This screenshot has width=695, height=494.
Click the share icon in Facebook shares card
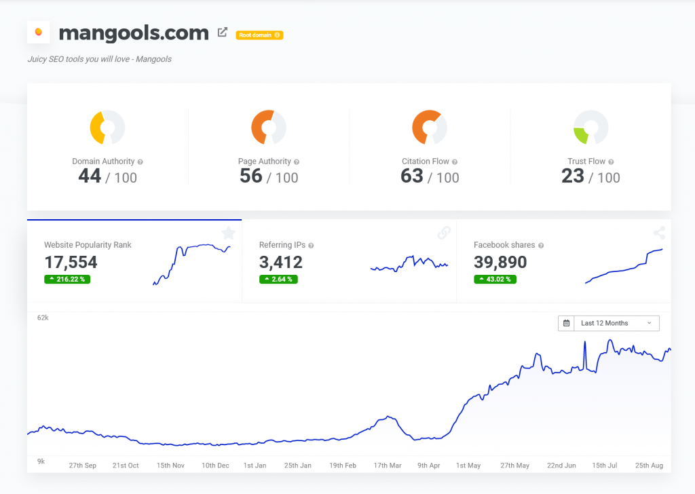click(x=659, y=233)
